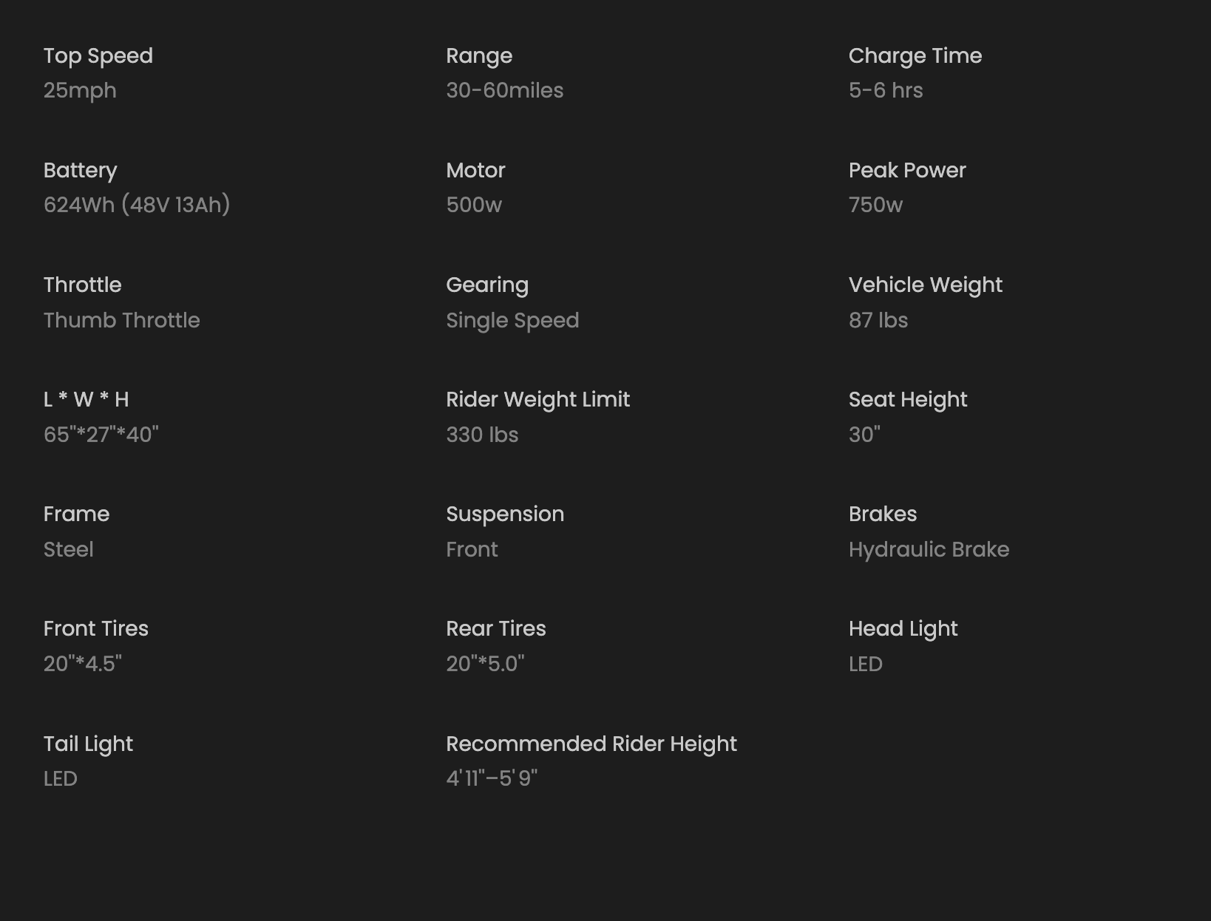
Task: Click the Motor 500w value
Action: (474, 205)
